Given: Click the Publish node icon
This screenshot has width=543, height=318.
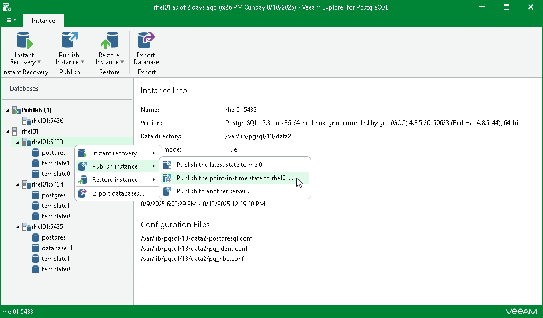Looking at the screenshot, I should pyautogui.click(x=16, y=110).
